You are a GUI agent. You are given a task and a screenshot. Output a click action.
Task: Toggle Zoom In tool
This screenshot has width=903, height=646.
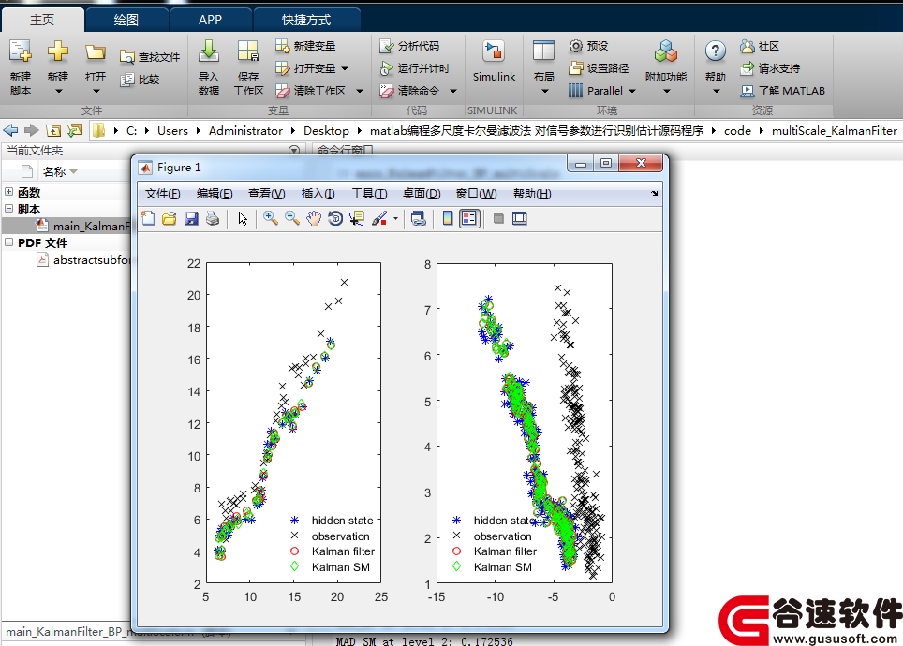[270, 218]
